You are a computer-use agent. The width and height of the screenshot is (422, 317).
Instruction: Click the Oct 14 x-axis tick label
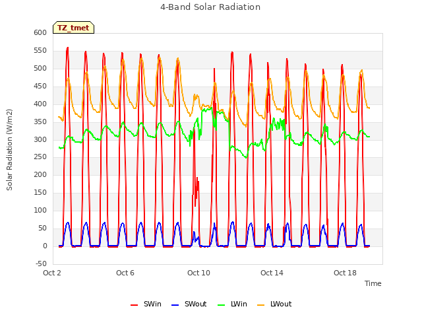pyautogui.click(x=272, y=273)
